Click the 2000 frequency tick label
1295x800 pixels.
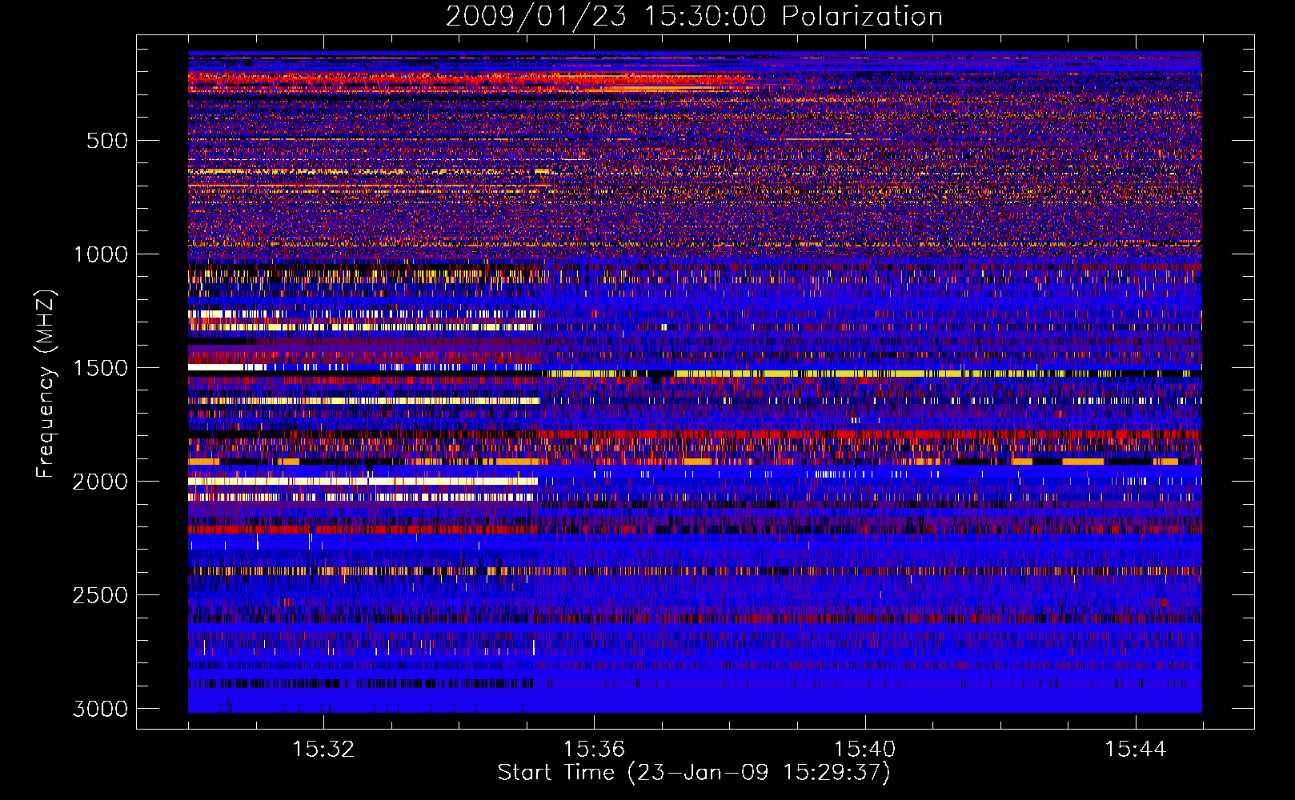tap(100, 482)
